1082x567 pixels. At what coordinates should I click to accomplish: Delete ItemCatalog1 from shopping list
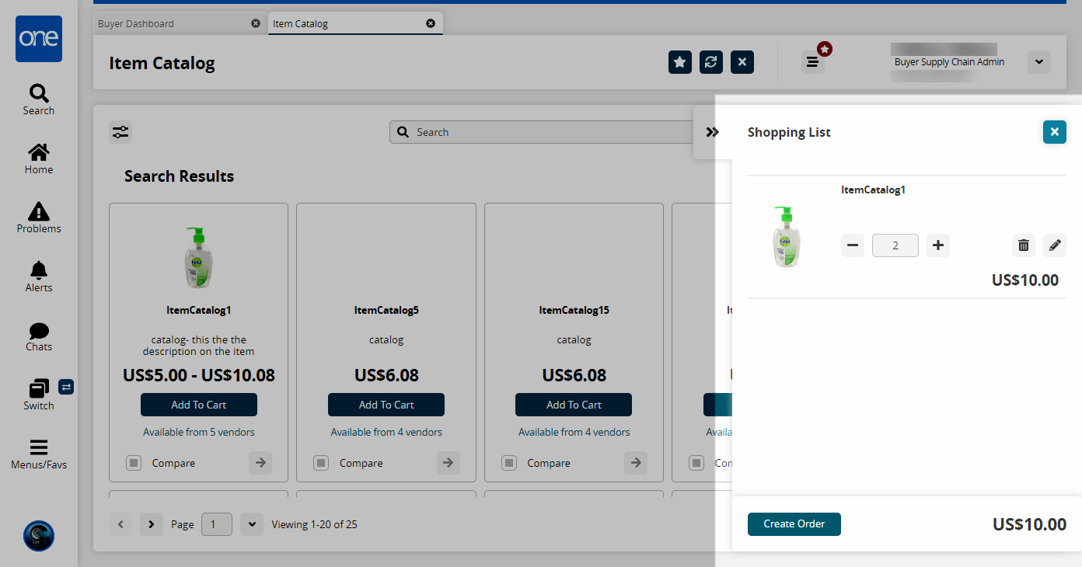coord(1024,245)
